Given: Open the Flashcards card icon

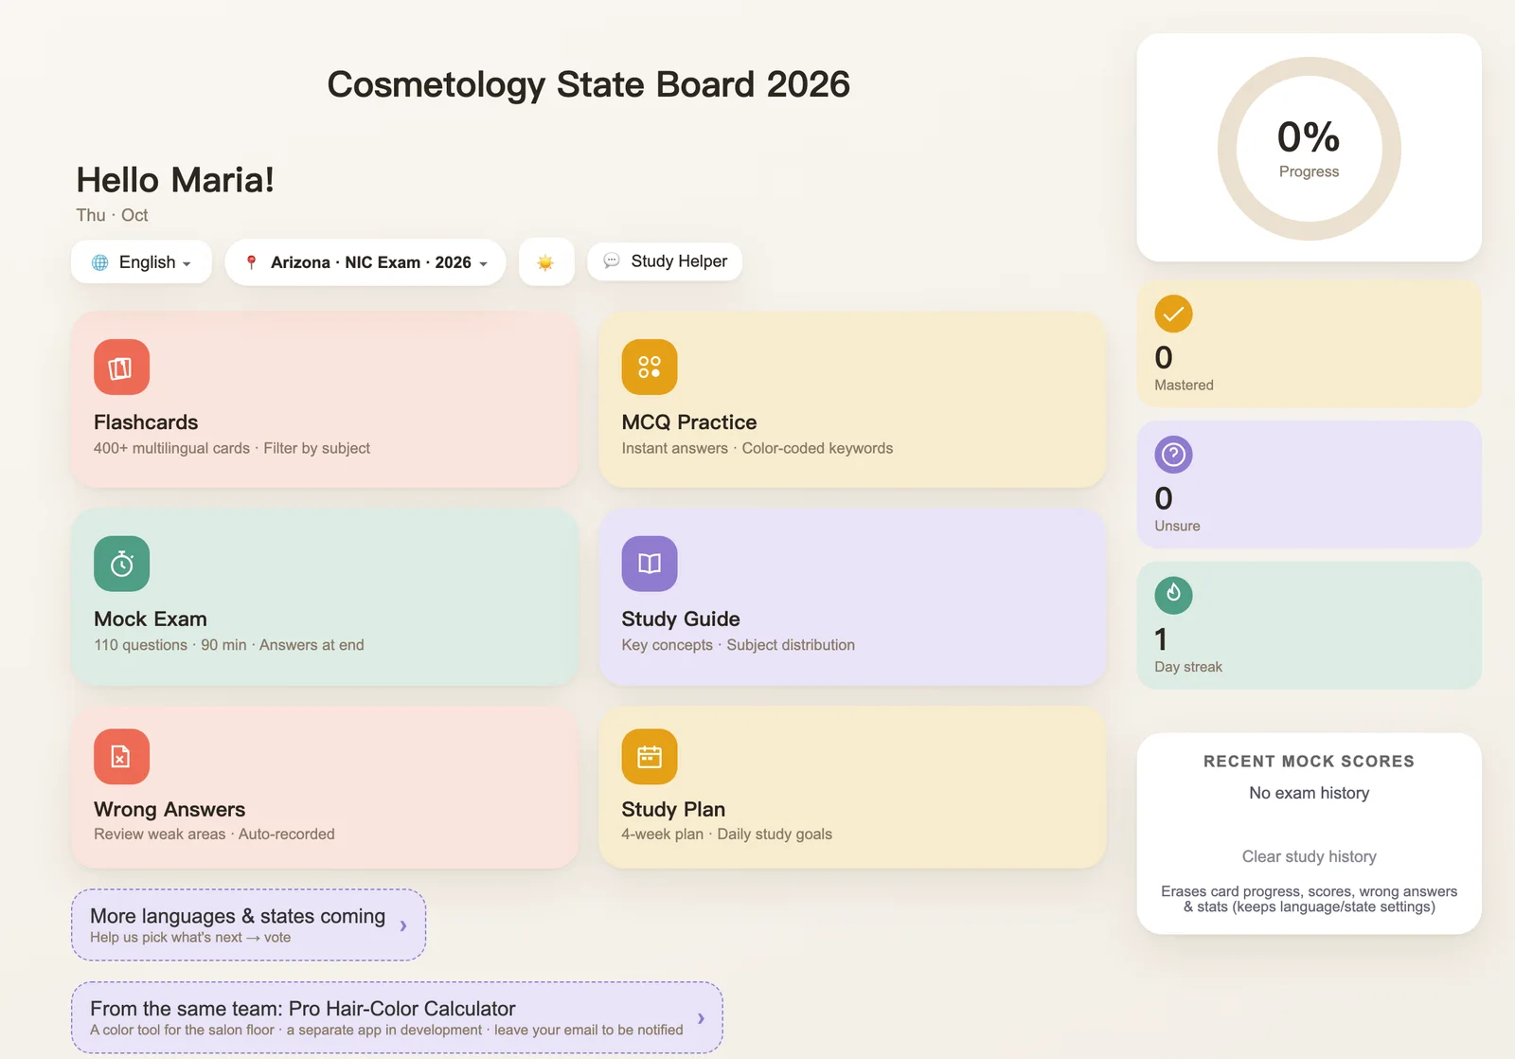Looking at the screenshot, I should pos(121,368).
